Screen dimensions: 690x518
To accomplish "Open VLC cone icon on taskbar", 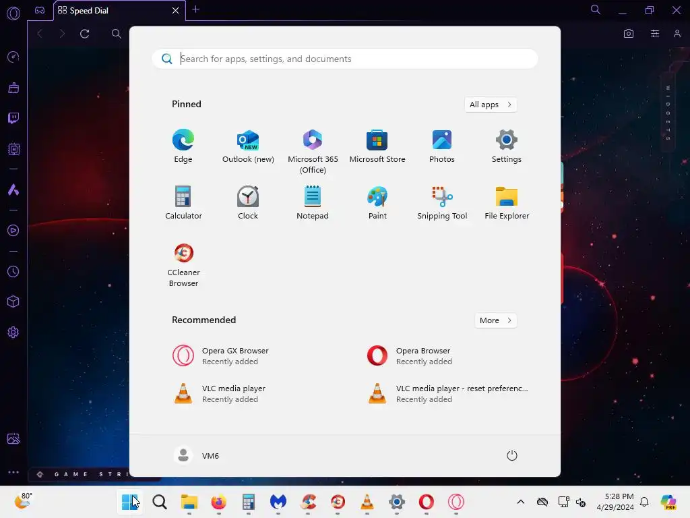I will pos(367,502).
